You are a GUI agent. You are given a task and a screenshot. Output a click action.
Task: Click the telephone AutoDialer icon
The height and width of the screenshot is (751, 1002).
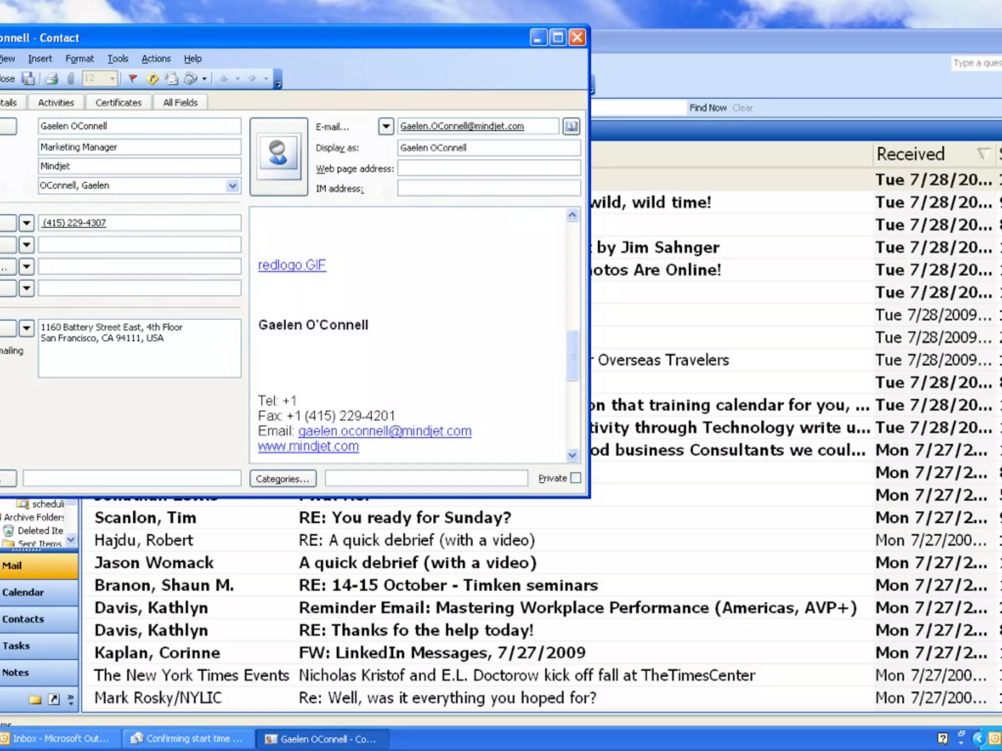pos(190,78)
